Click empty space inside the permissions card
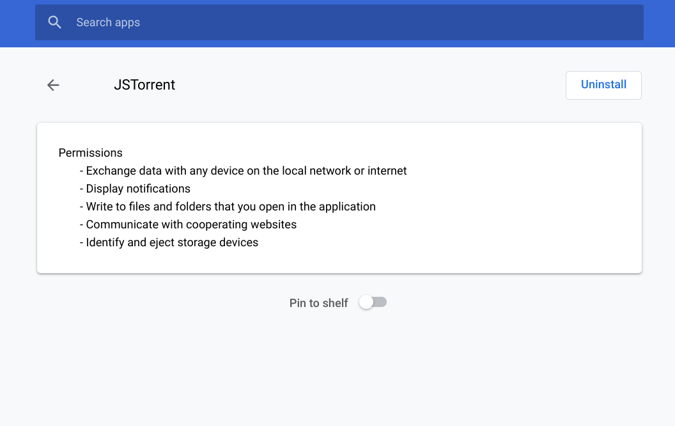This screenshot has height=426, width=675. (x=511, y=217)
